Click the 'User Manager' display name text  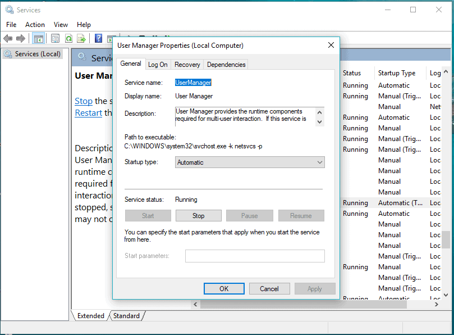pyautogui.click(x=194, y=96)
